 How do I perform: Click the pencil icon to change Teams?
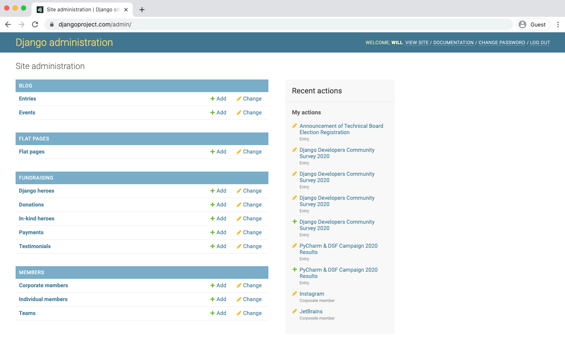point(239,313)
